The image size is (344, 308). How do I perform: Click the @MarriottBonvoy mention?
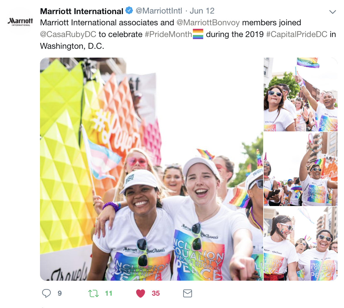(208, 23)
